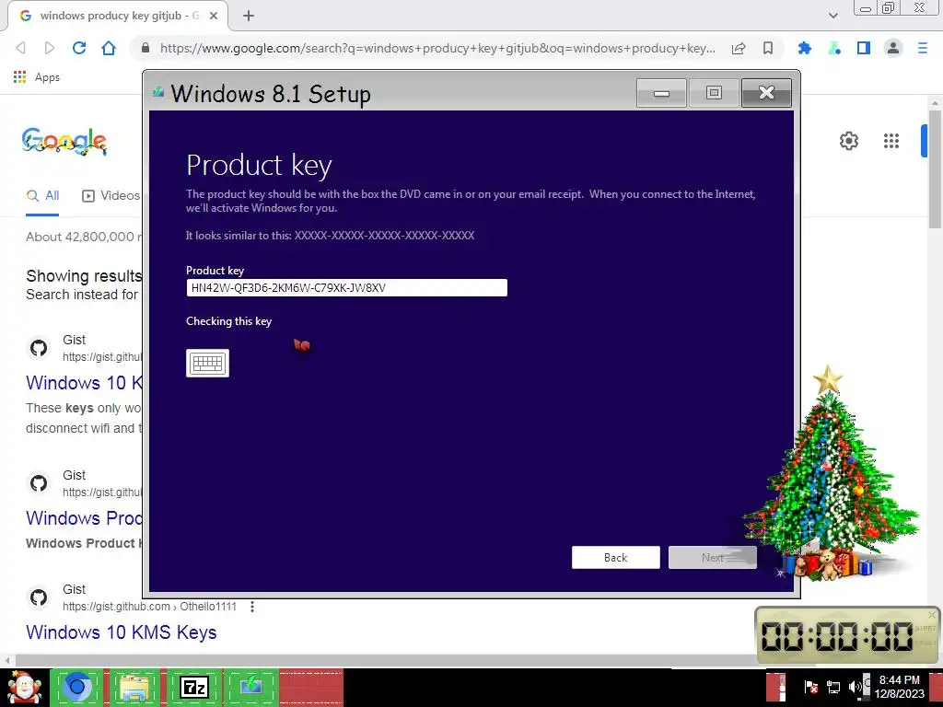Click the browser forward arrow
Screen dimensions: 943x707
pos(50,48)
